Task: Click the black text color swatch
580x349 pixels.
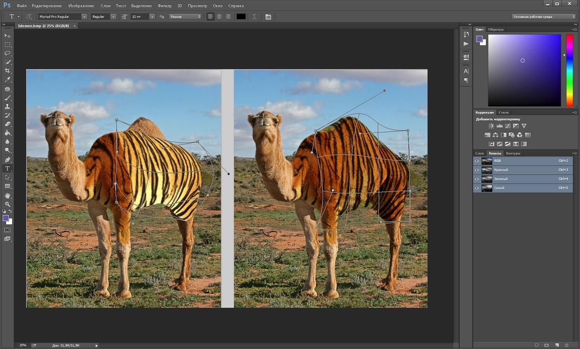Action: pos(241,16)
